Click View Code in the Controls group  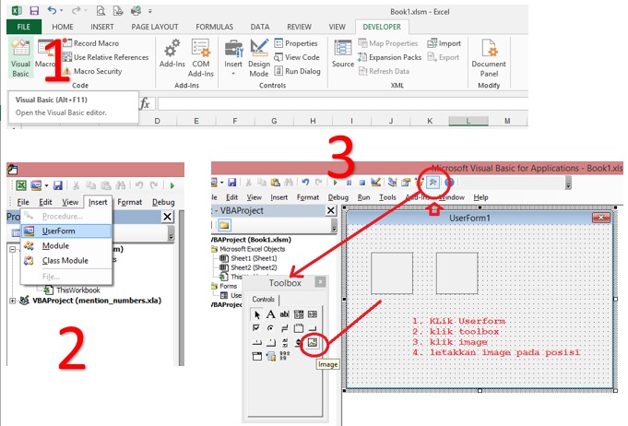(x=297, y=57)
